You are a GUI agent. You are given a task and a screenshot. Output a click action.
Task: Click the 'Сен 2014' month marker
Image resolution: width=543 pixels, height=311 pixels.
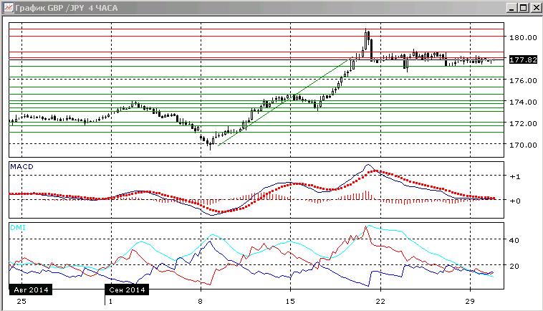(127, 290)
